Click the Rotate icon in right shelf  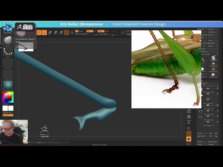coord(189,117)
